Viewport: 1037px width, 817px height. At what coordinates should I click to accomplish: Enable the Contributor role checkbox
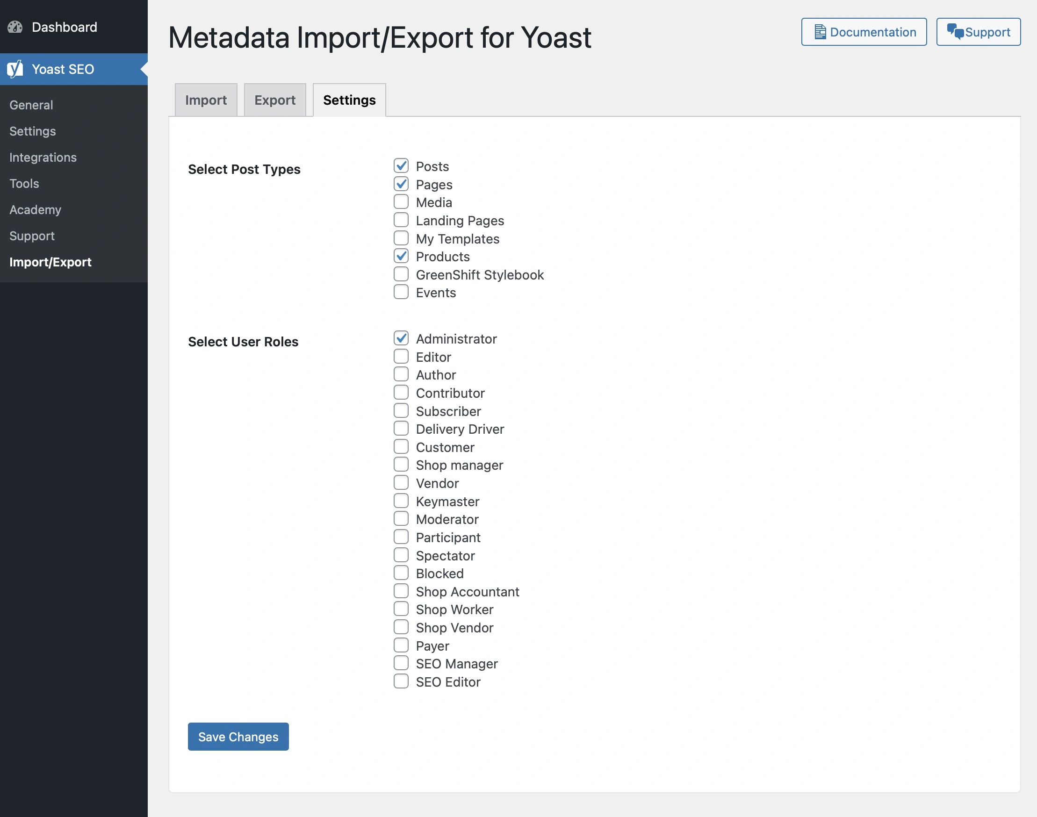pyautogui.click(x=401, y=392)
